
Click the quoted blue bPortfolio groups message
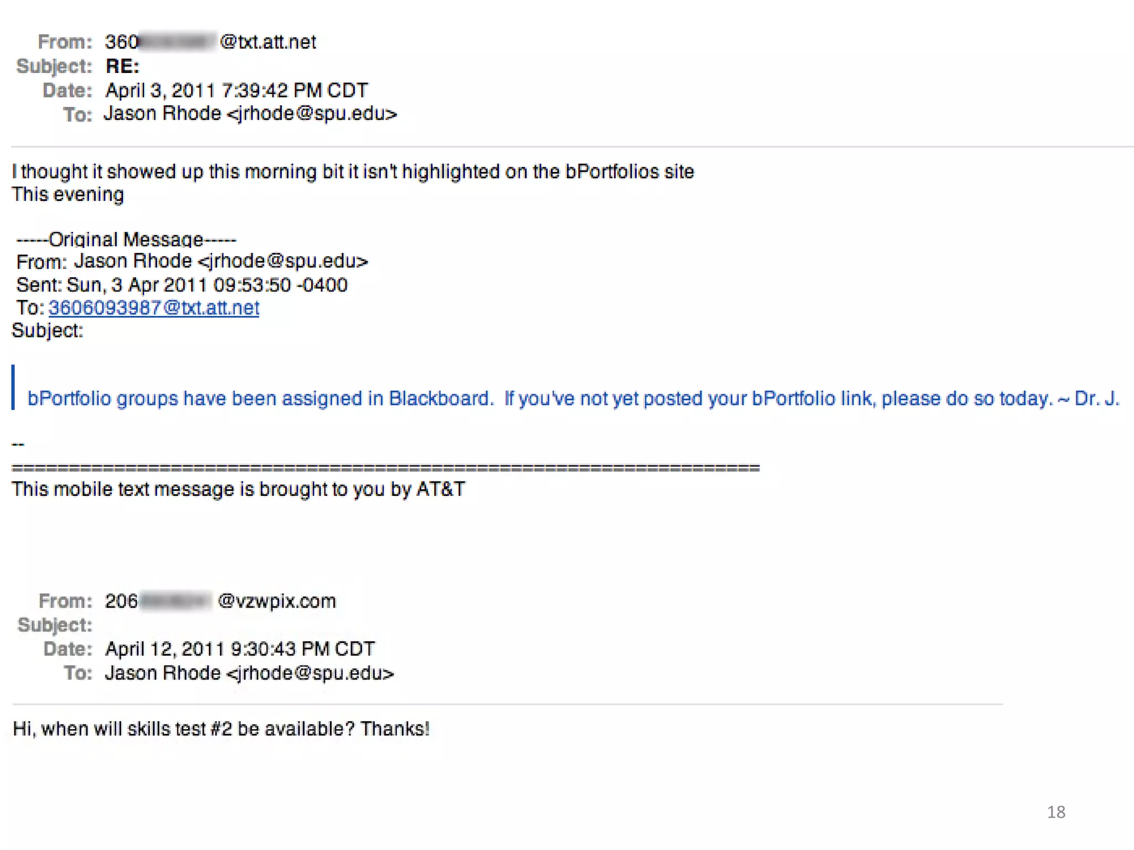coord(574,398)
